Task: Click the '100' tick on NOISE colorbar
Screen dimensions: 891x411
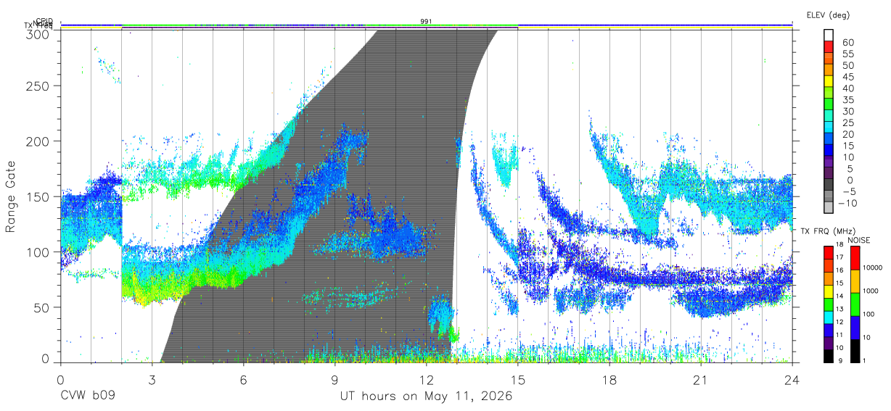Action: tap(869, 314)
